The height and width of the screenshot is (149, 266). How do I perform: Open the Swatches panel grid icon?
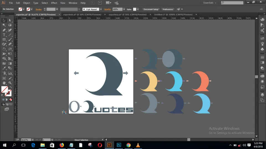[x=262, y=38]
